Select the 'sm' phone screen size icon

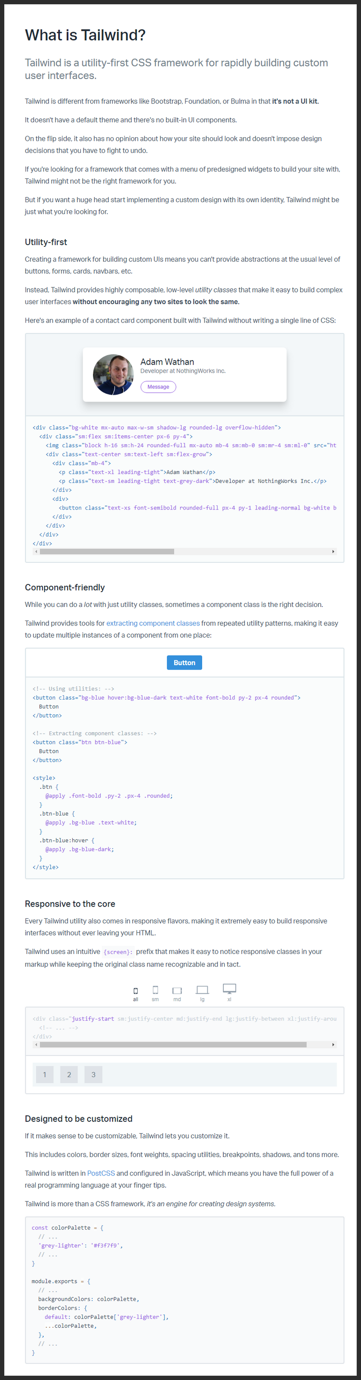[x=155, y=990]
